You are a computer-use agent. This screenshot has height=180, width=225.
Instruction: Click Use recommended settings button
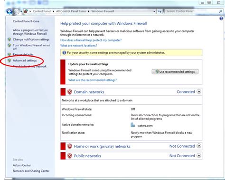[x=175, y=72]
